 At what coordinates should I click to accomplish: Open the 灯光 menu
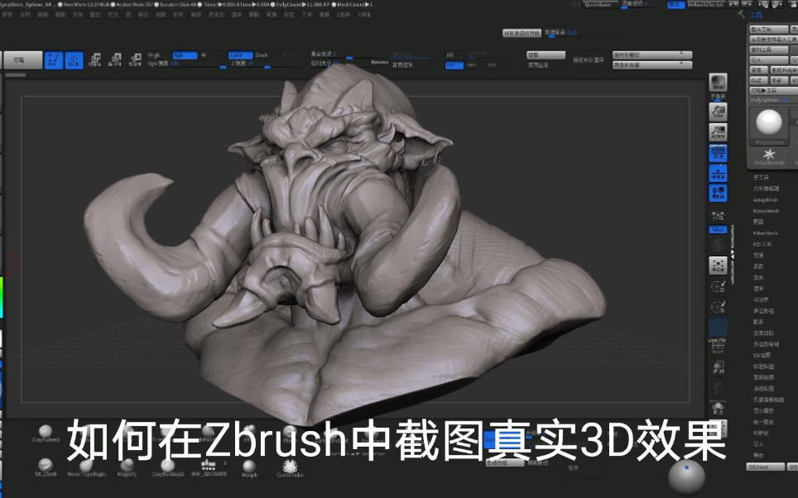coord(113,15)
